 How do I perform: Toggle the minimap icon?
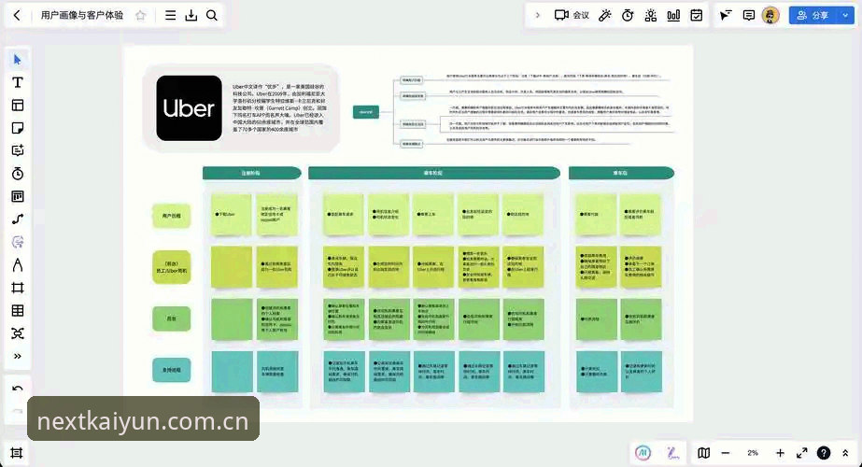coord(703,453)
